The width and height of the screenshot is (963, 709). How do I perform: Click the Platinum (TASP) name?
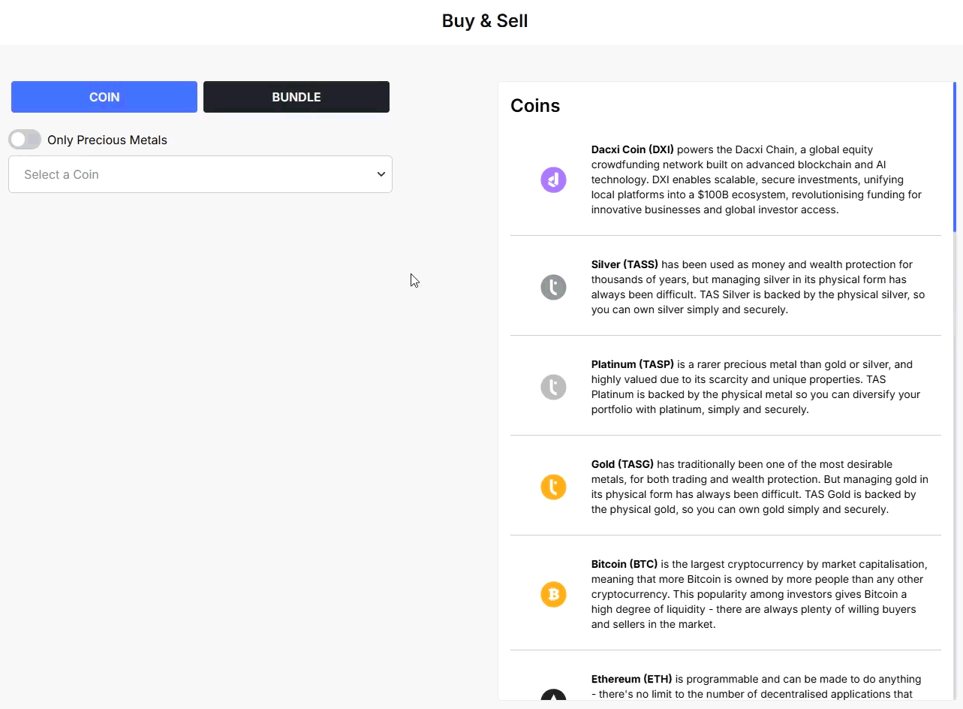(x=633, y=364)
